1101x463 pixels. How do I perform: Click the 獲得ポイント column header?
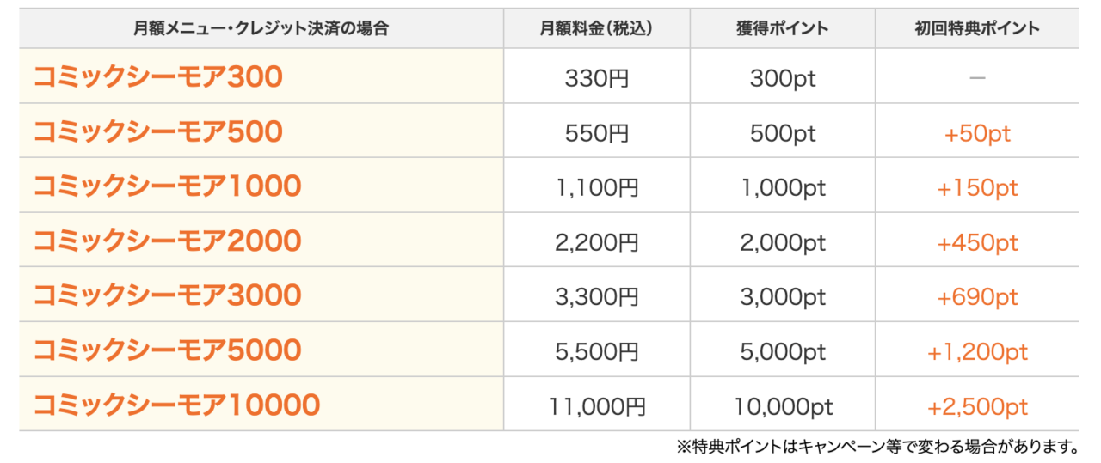click(783, 28)
